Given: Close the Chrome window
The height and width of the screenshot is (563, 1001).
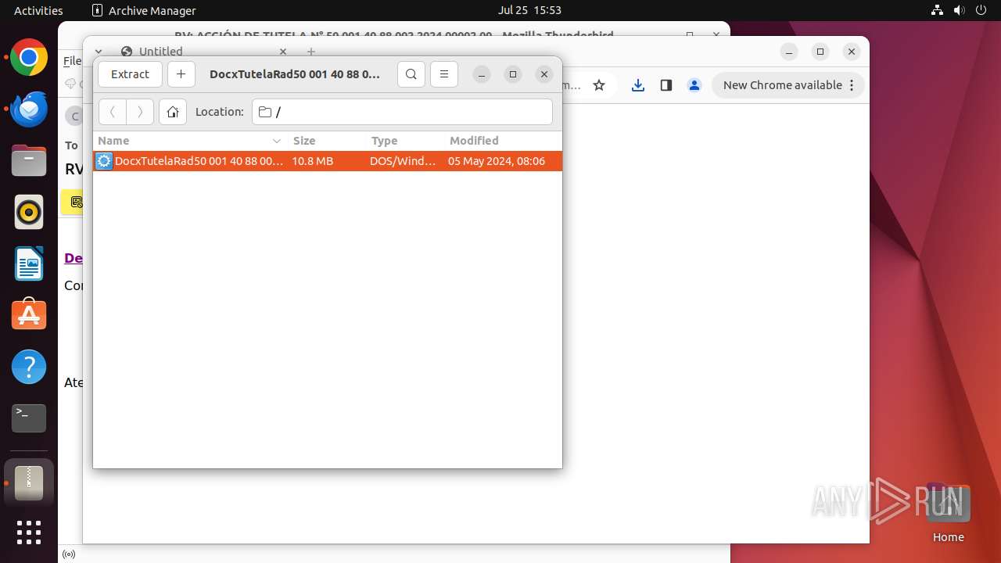Looking at the screenshot, I should [x=852, y=52].
